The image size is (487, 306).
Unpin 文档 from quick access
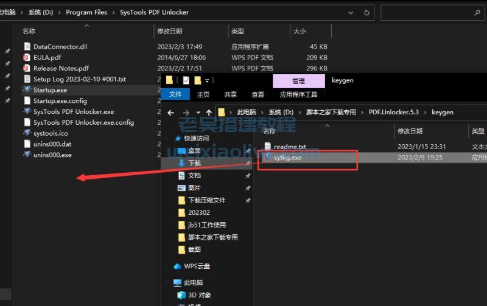point(248,175)
